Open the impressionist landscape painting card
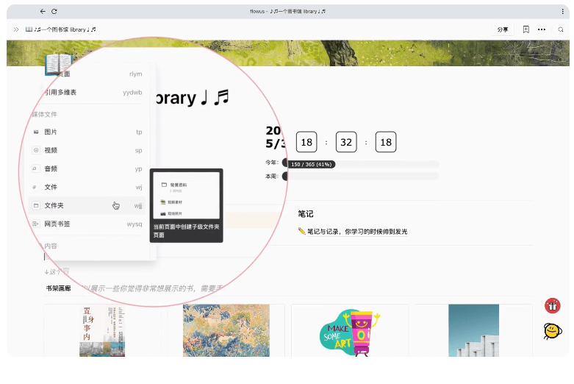The image size is (574, 384). coord(226,330)
